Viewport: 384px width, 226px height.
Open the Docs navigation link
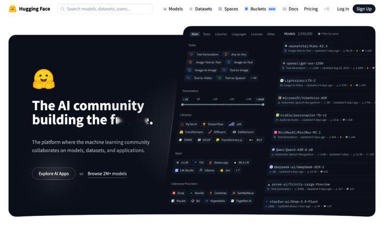(290, 9)
